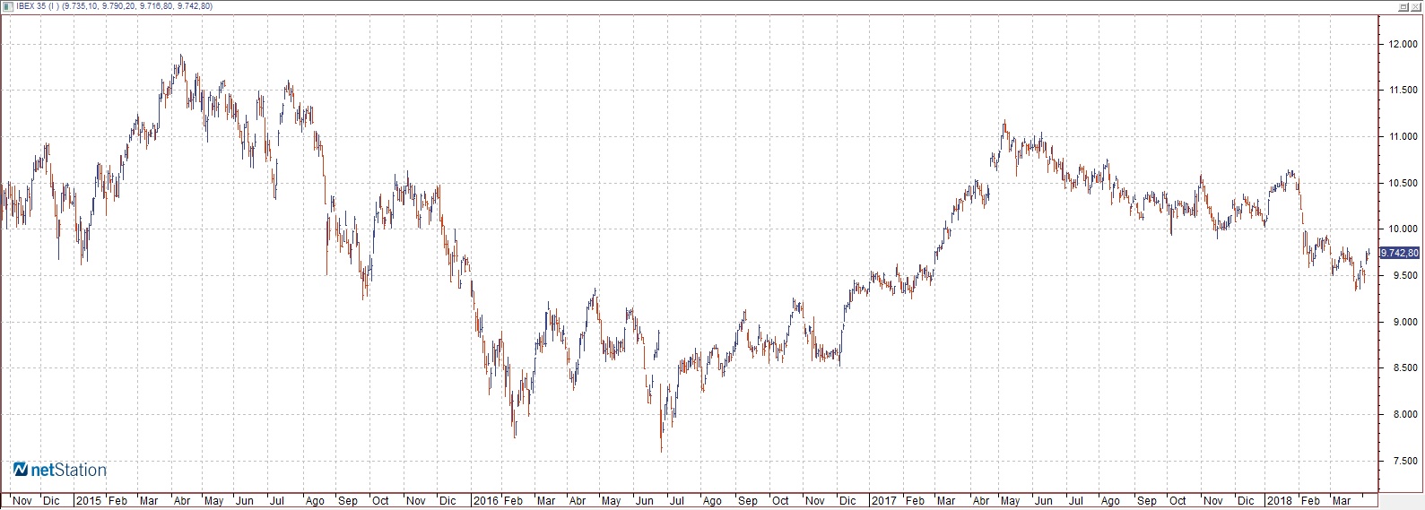The image size is (1425, 510).
Task: Click the highlighted current price 9.742,80
Action: [1400, 254]
